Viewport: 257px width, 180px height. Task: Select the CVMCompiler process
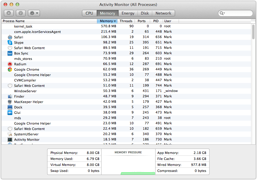coord(126,80)
